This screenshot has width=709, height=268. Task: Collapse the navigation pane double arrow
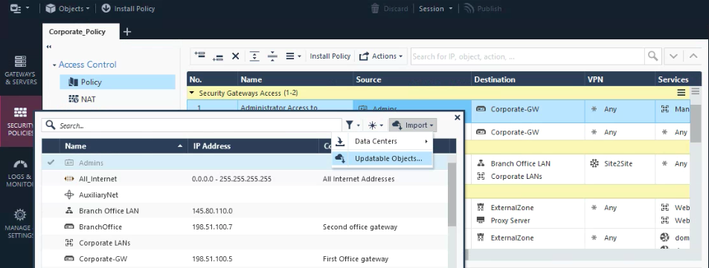tap(49, 47)
